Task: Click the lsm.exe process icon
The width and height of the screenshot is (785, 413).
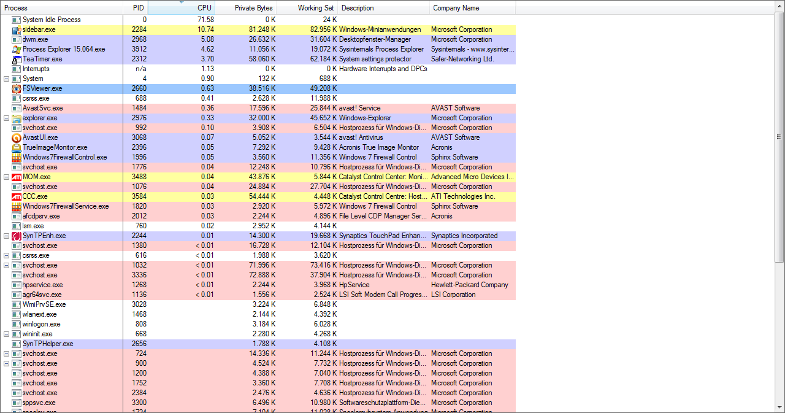Action: coord(17,226)
